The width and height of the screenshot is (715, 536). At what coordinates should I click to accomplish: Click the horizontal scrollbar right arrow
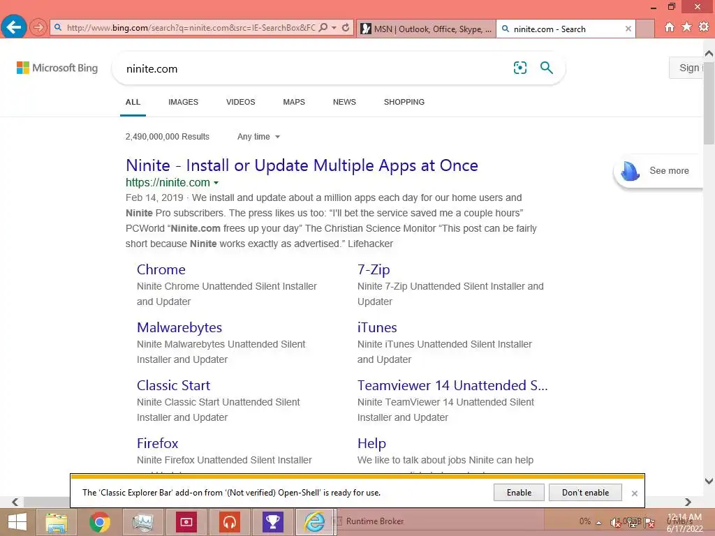tap(688, 502)
